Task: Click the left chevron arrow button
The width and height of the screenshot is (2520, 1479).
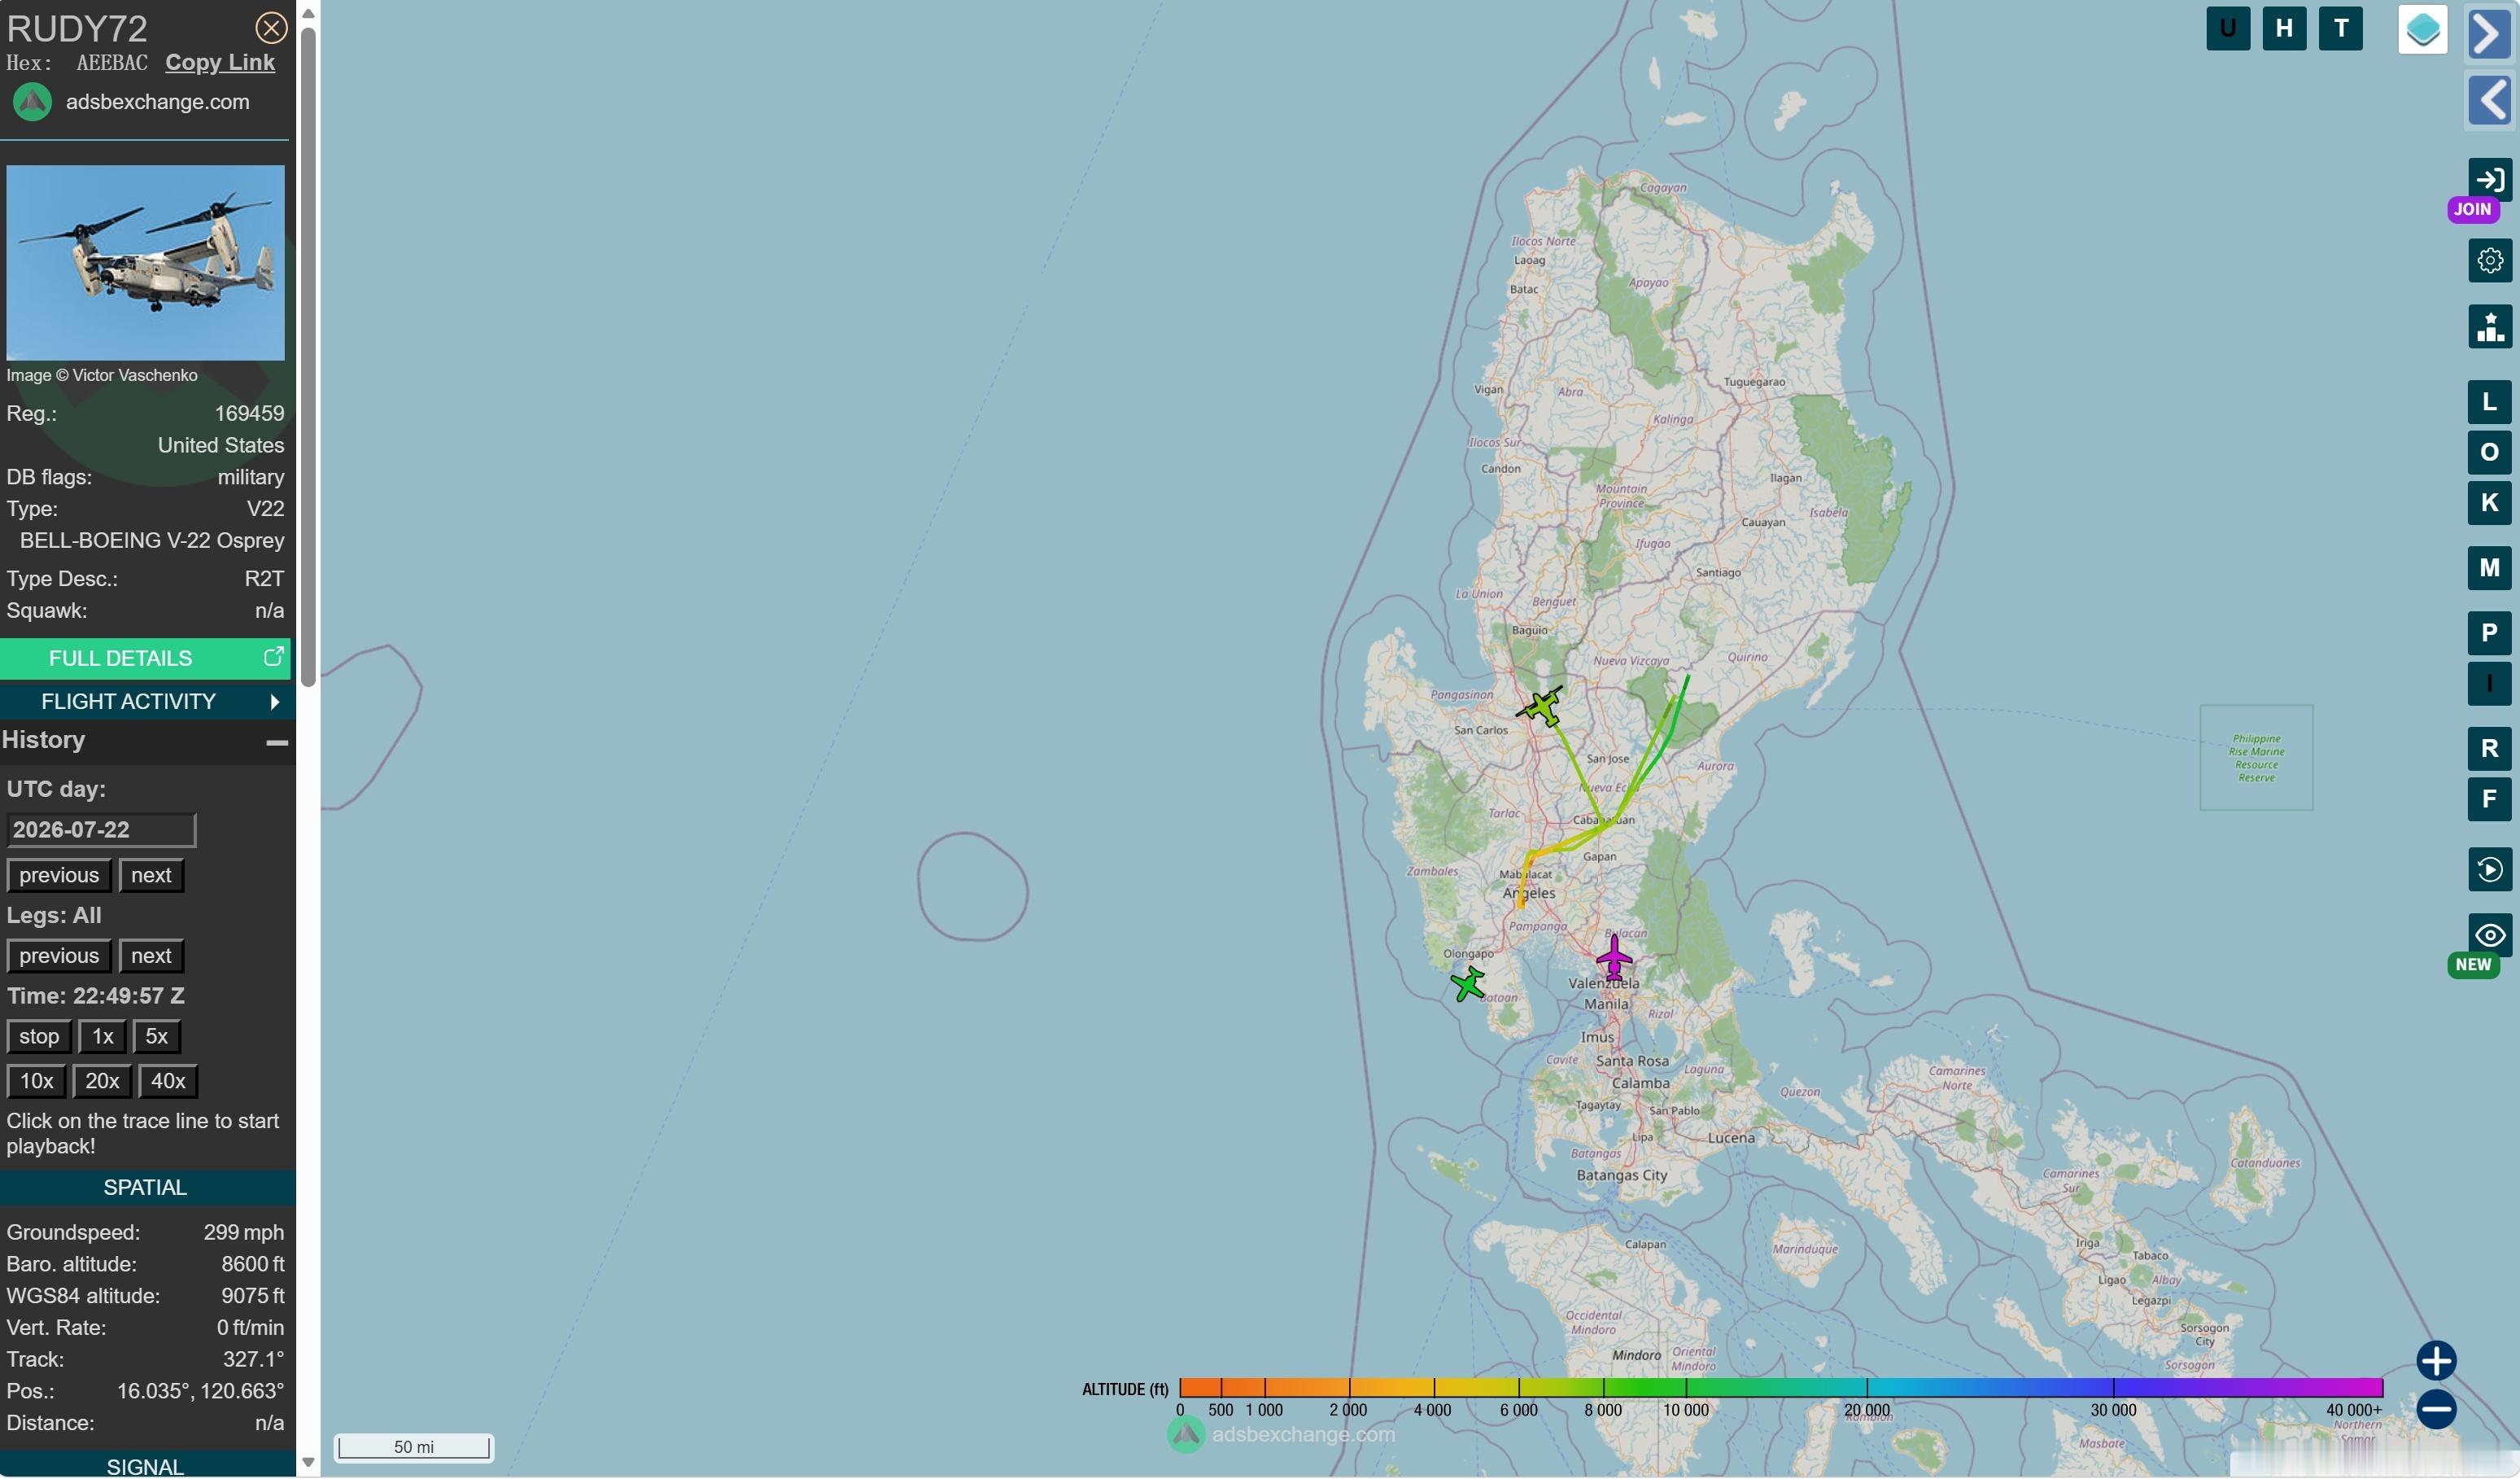Action: click(x=2490, y=99)
